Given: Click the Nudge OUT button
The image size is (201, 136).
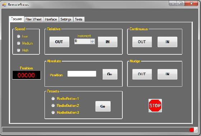Looking at the screenshot, I should click(142, 74).
